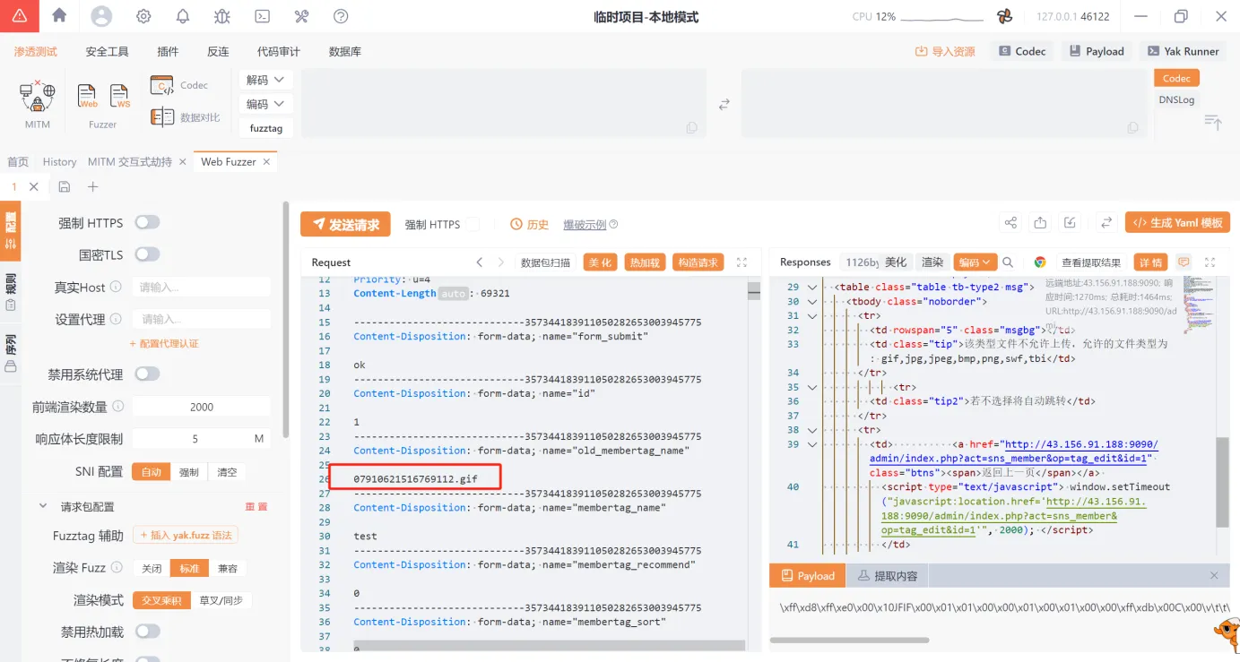Click the 美化 beautify request button
The width and height of the screenshot is (1240, 662).
[x=601, y=262]
